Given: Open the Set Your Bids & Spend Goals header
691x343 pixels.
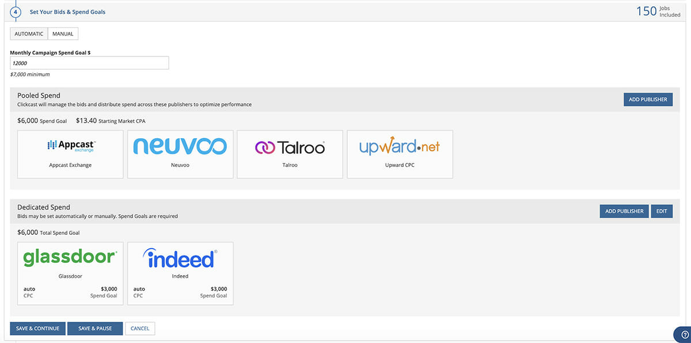Looking at the screenshot, I should (67, 12).
